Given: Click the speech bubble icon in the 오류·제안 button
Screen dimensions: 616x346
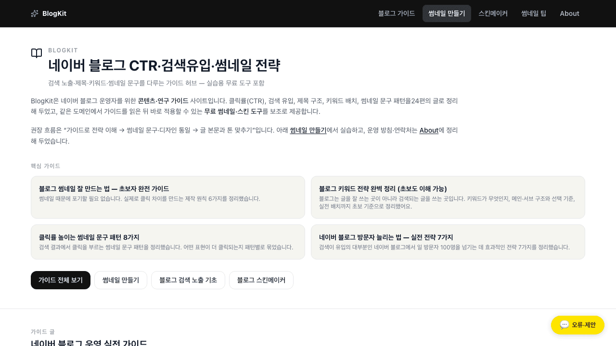Looking at the screenshot, I should pyautogui.click(x=565, y=325).
